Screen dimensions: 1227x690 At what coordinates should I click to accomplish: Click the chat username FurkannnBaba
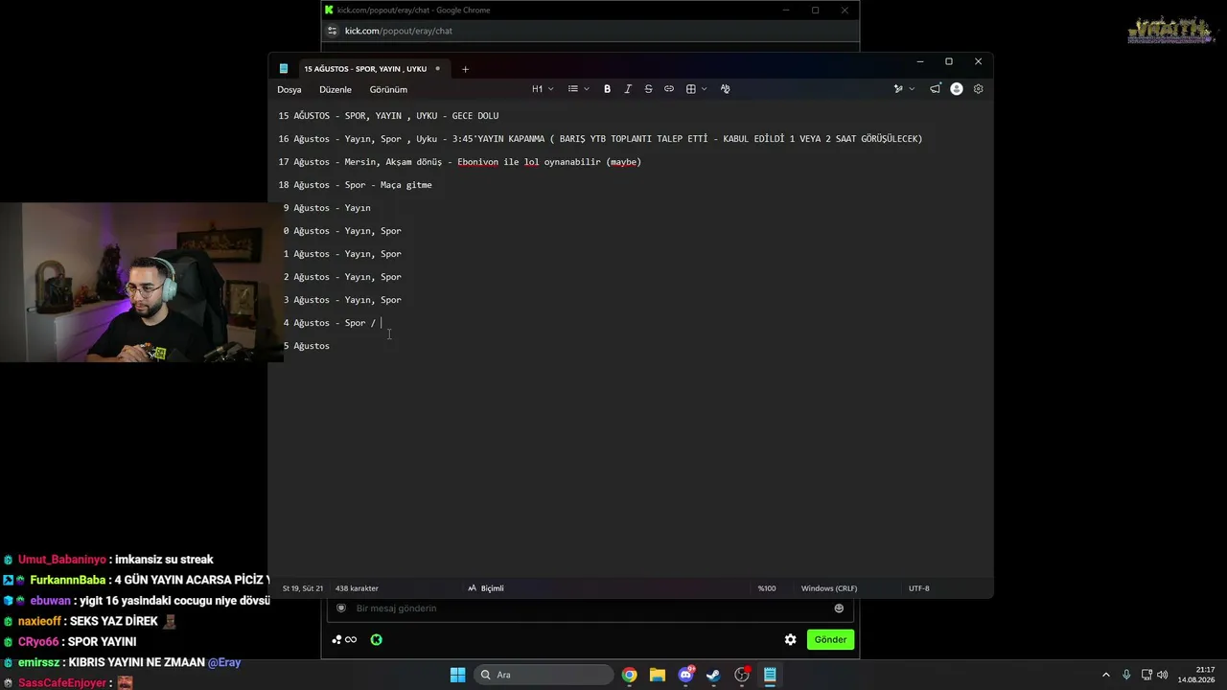point(68,580)
